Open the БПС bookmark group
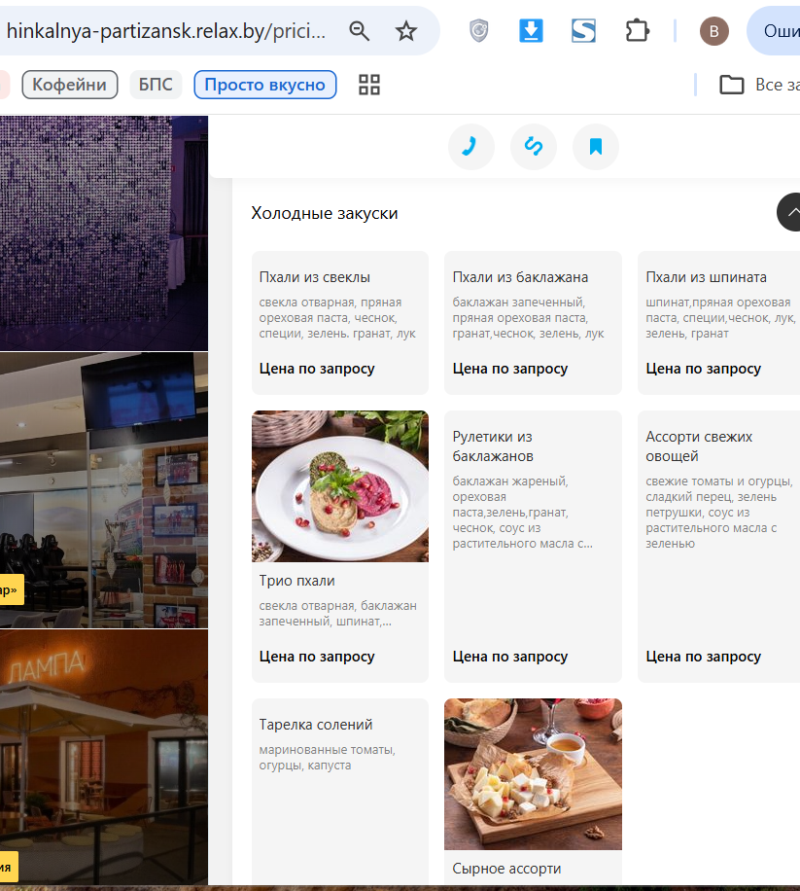Viewport: 800px width, 891px height. point(156,85)
